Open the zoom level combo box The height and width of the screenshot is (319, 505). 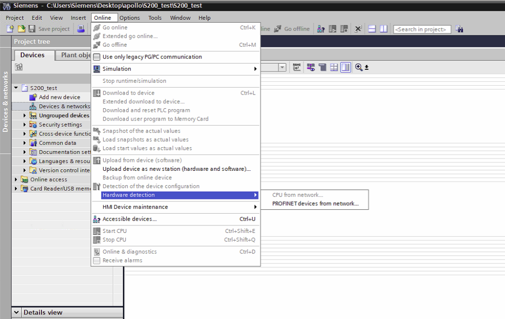(282, 67)
